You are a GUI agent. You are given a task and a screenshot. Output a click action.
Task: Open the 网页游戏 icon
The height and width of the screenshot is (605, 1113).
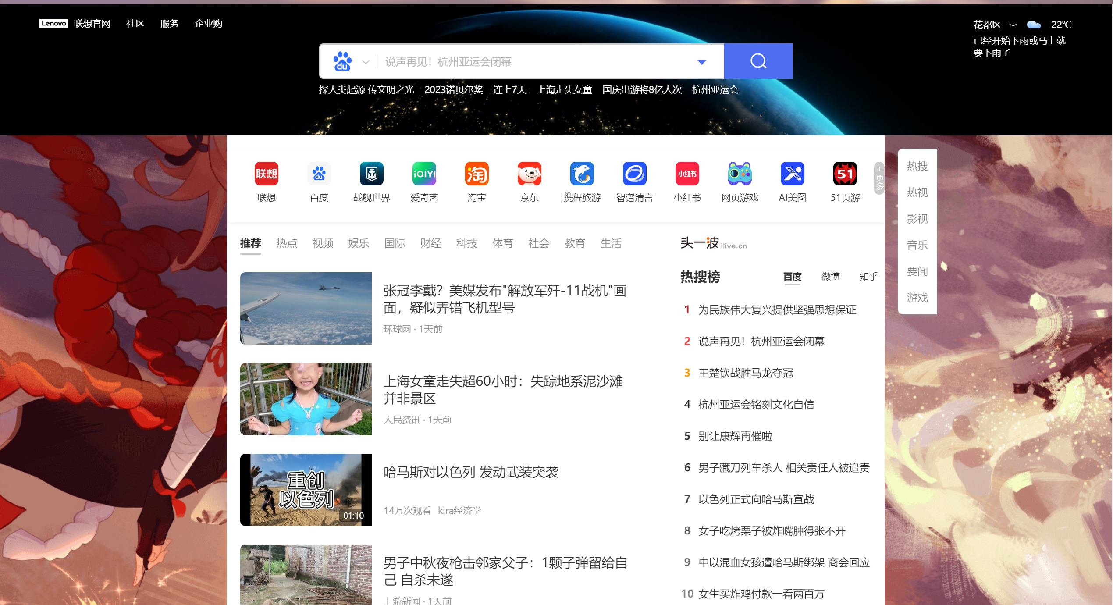(740, 174)
